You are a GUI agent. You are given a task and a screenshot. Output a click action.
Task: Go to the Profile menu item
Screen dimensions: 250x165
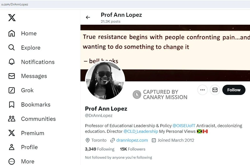(23, 147)
